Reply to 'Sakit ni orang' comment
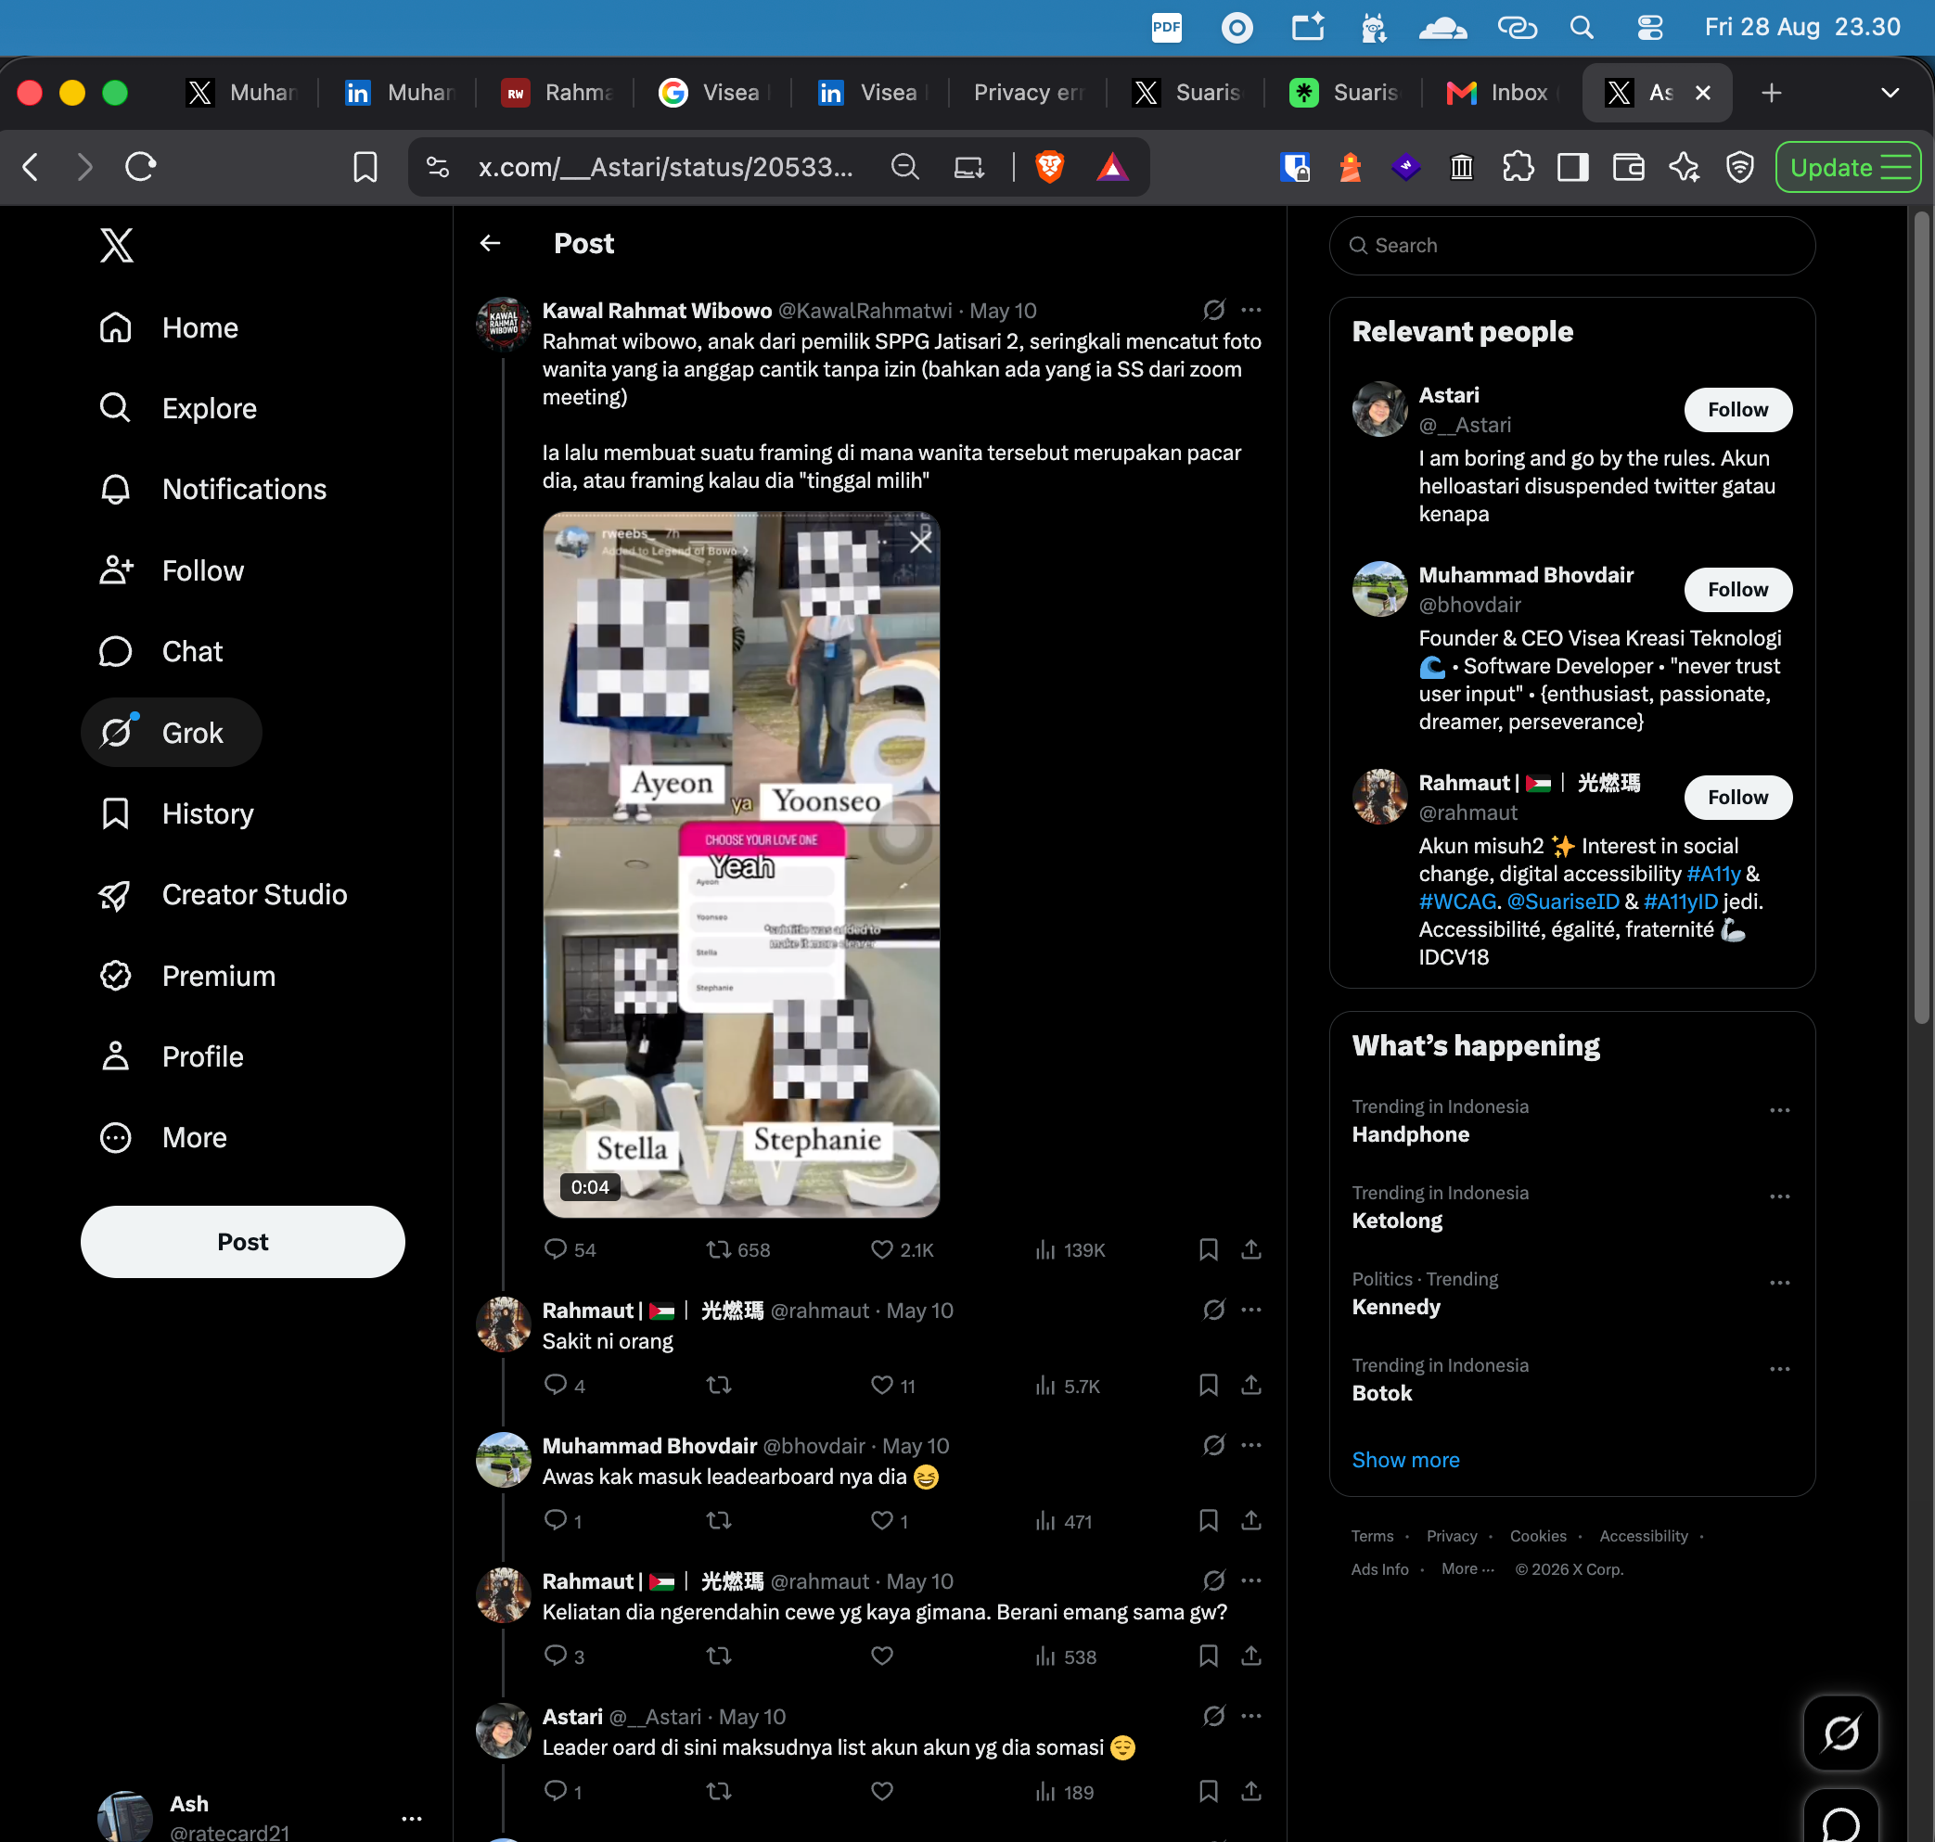 565,1385
